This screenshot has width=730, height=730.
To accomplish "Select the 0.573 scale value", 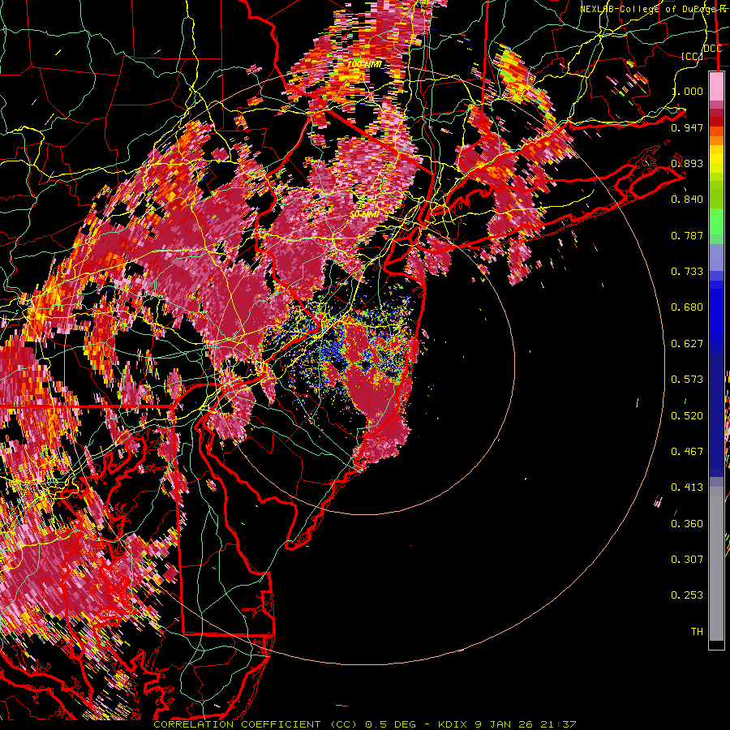I will coord(687,380).
